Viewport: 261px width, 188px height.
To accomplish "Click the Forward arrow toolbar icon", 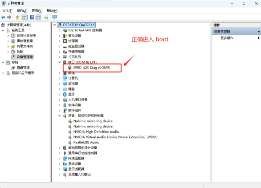I will 9,17.
